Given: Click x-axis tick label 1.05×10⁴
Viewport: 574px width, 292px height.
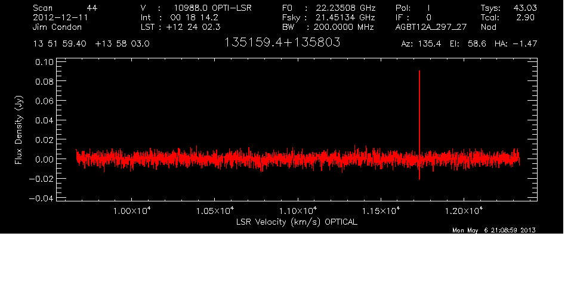Looking at the screenshot, I should point(215,211).
